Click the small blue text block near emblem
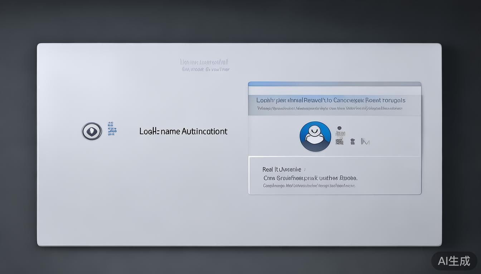Screen dimensions: 481x274 click(112, 129)
